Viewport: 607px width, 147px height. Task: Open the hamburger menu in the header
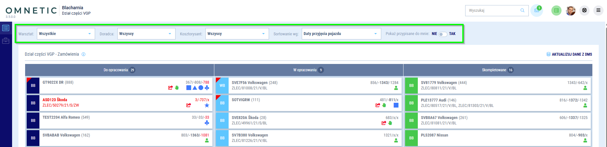[x=598, y=10]
